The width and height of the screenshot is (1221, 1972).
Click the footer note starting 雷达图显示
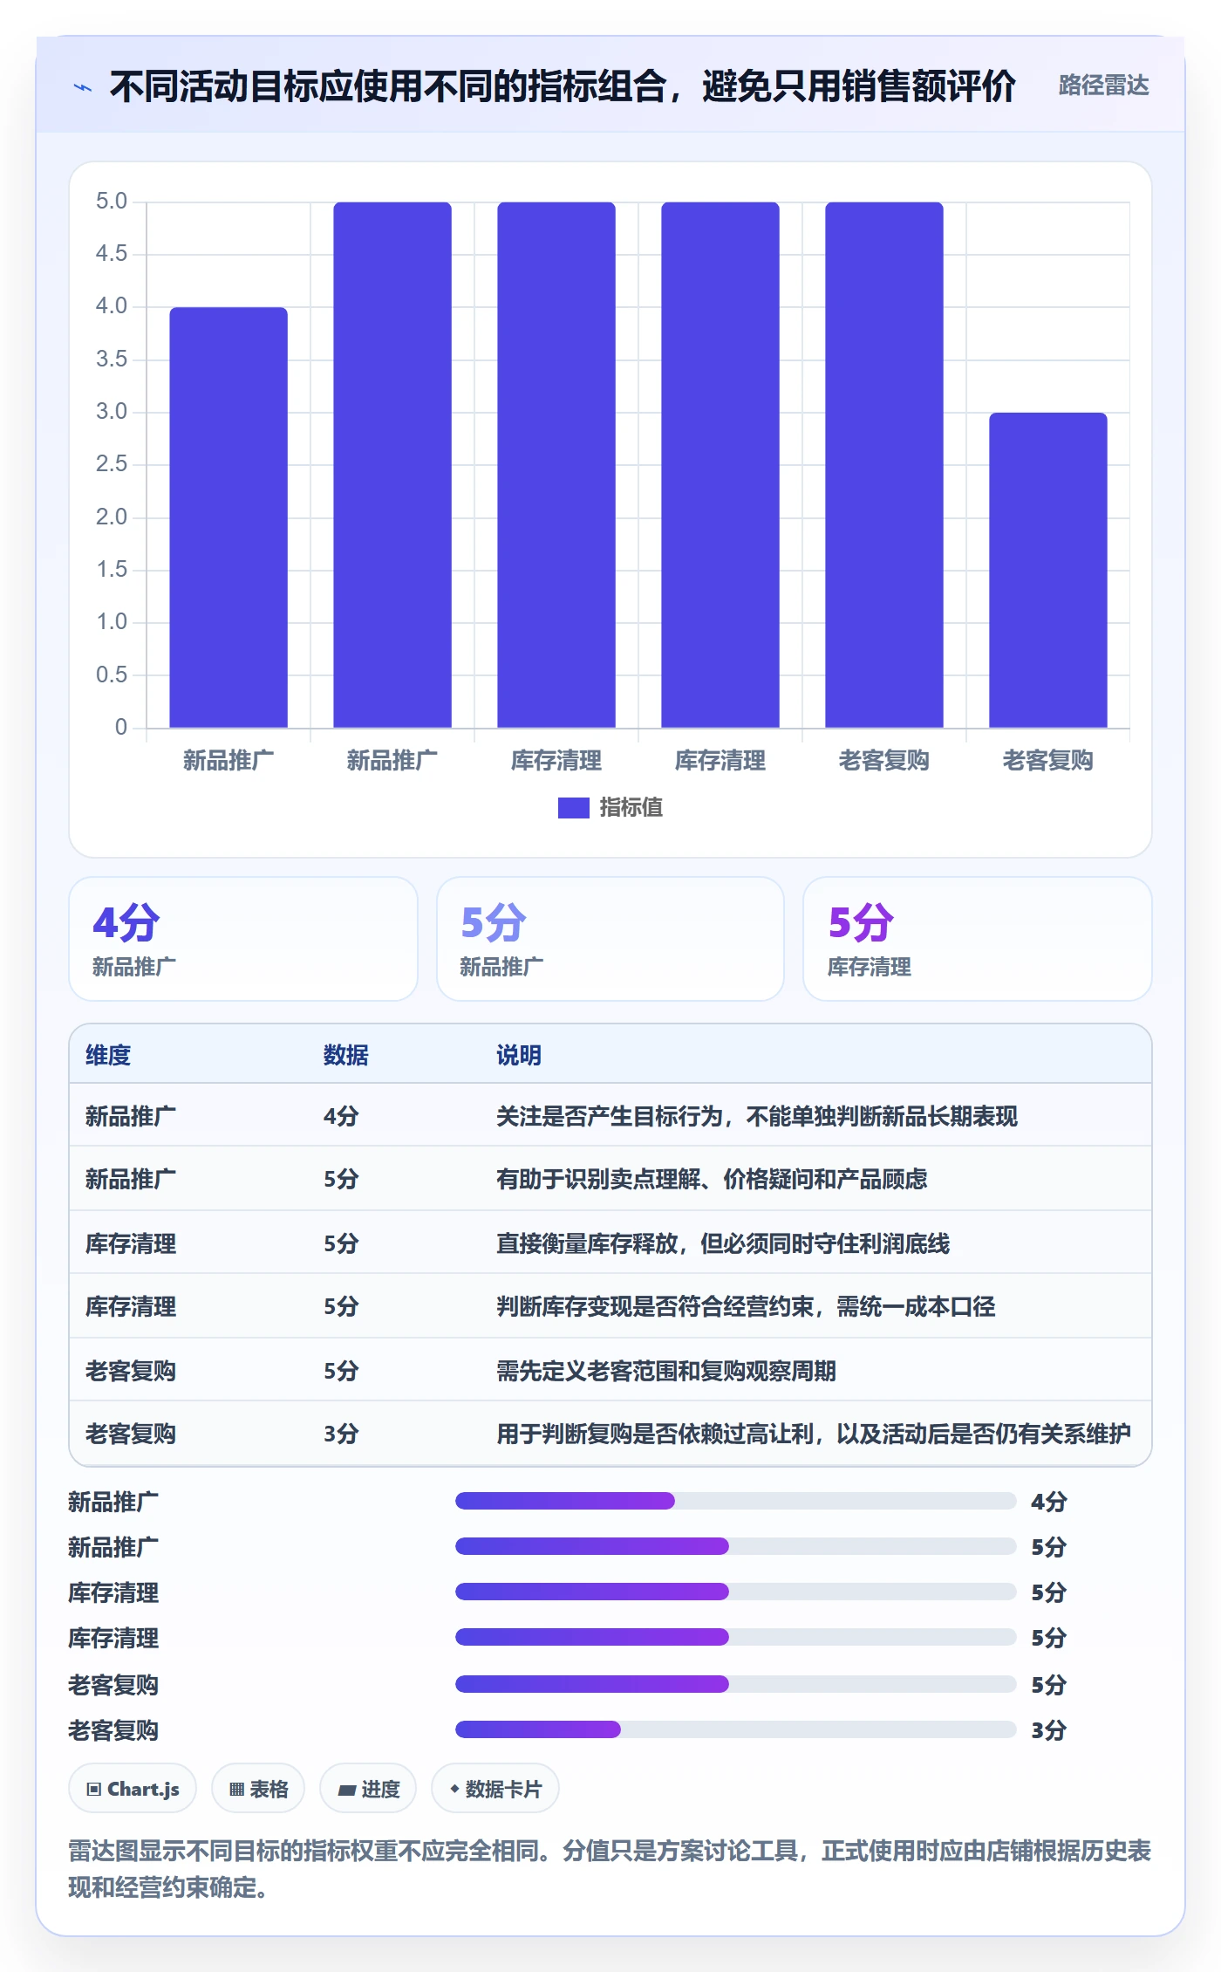[610, 1868]
